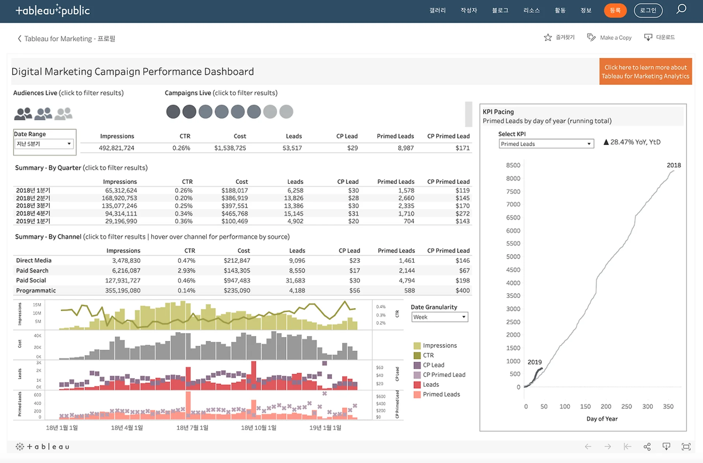The image size is (703, 463).
Task: Click the share icon in bottom toolbar
Action: coord(647,447)
